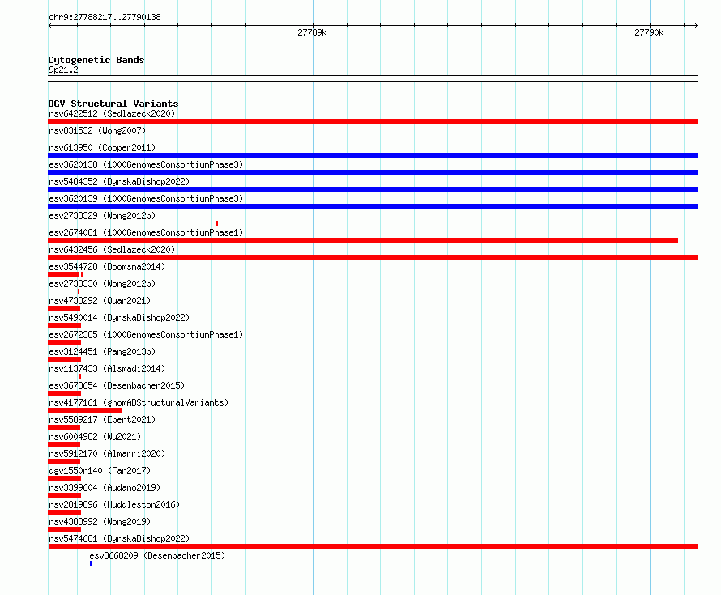Click esv2738329 (Wong2012b) label
This screenshot has height=595, width=721.
click(102, 215)
